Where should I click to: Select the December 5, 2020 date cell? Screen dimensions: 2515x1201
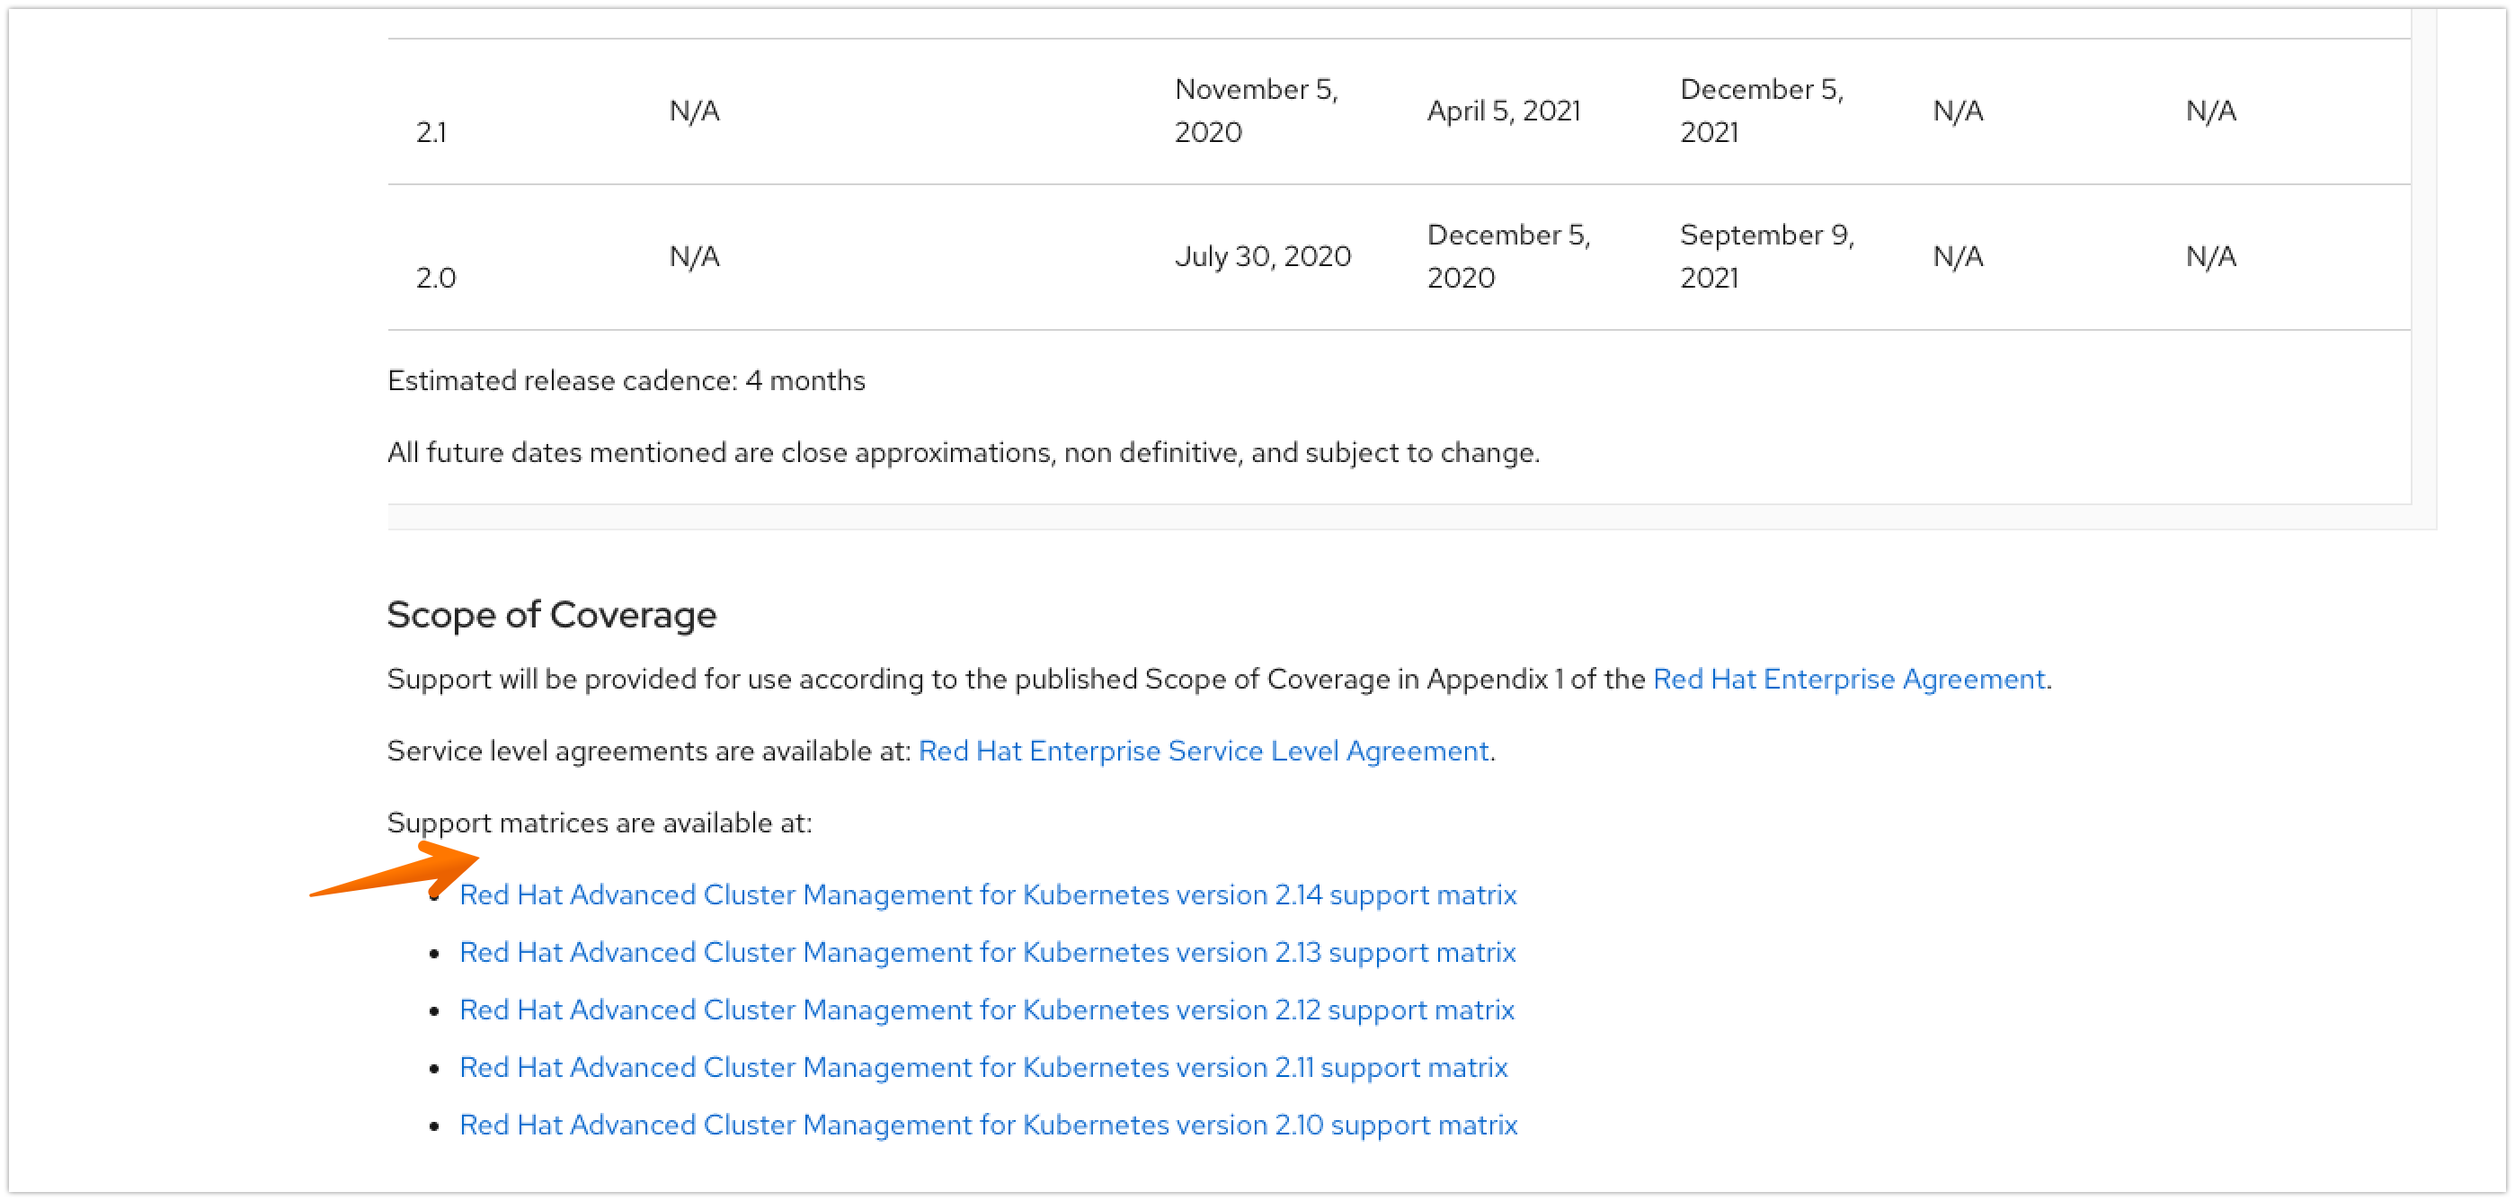point(1508,257)
